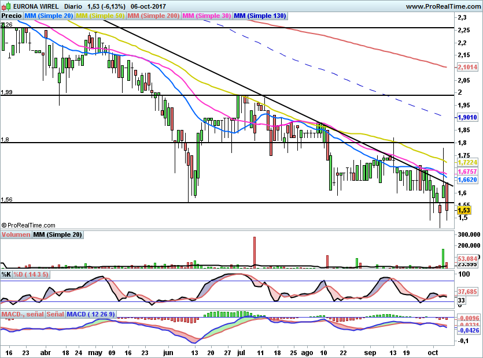The height and width of the screenshot is (358, 483).
Task: Click the current price tag 1,53
Action: coord(464,210)
